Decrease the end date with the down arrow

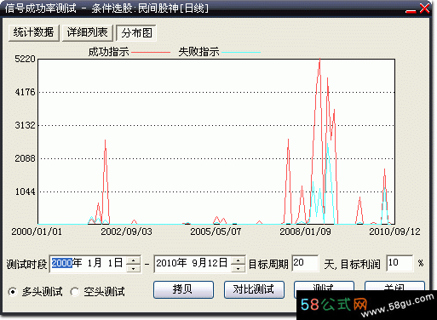[x=239, y=268]
